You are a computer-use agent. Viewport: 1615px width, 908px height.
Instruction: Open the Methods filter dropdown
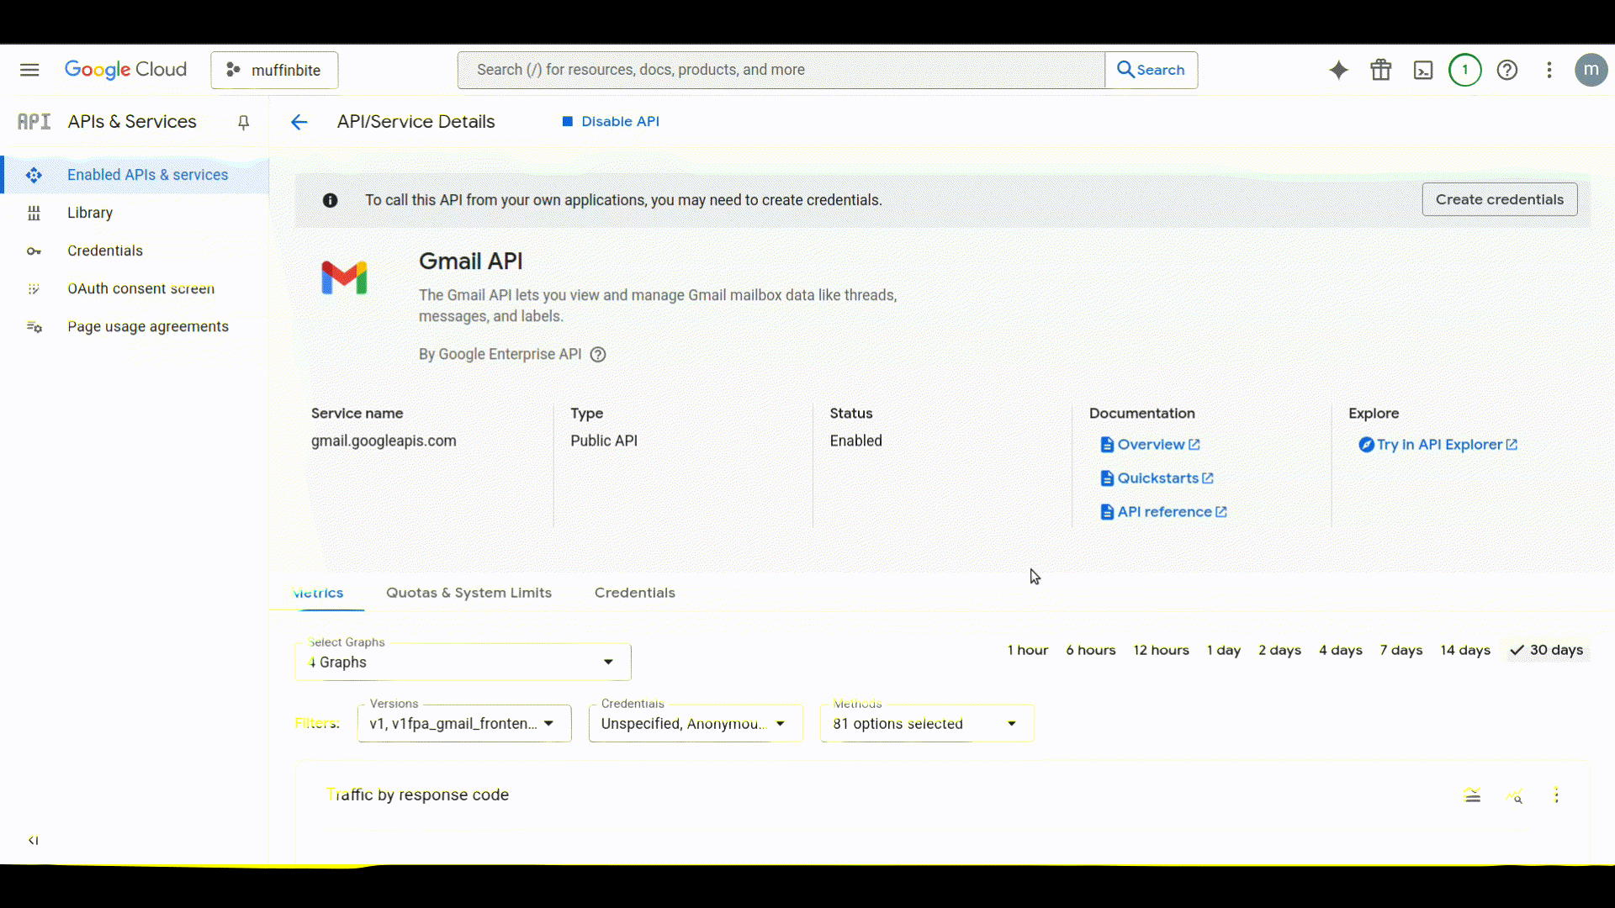(x=926, y=724)
